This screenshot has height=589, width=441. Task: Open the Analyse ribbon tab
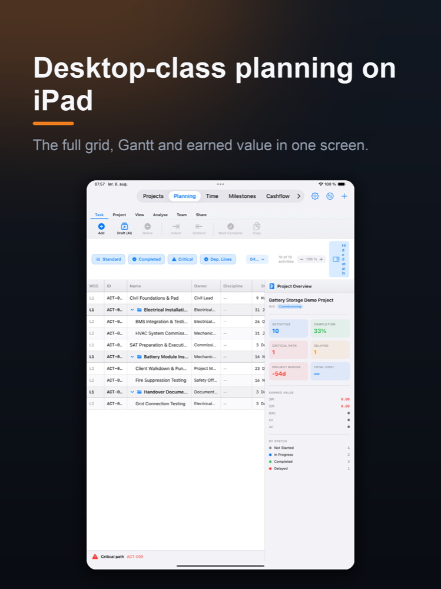click(160, 215)
